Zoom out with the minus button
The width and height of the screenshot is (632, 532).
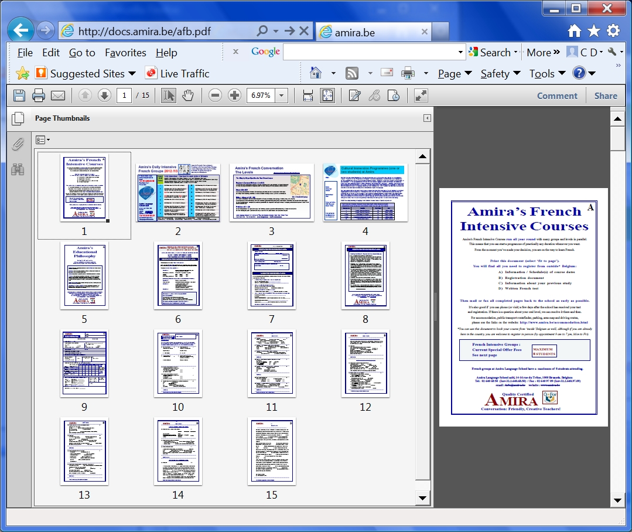(215, 96)
